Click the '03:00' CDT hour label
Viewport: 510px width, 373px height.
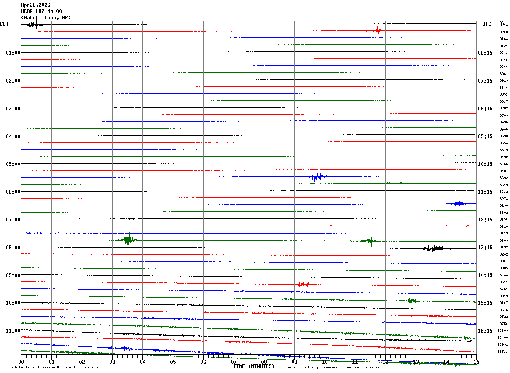click(x=13, y=109)
